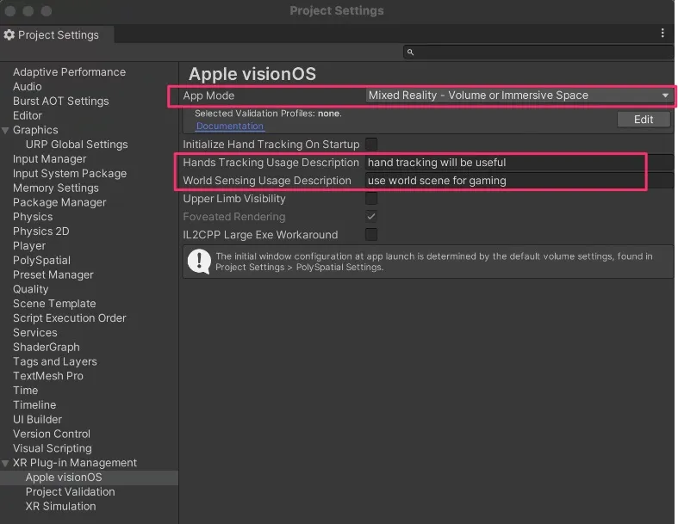
Task: Open the three-dot window options menu
Action: [x=662, y=34]
